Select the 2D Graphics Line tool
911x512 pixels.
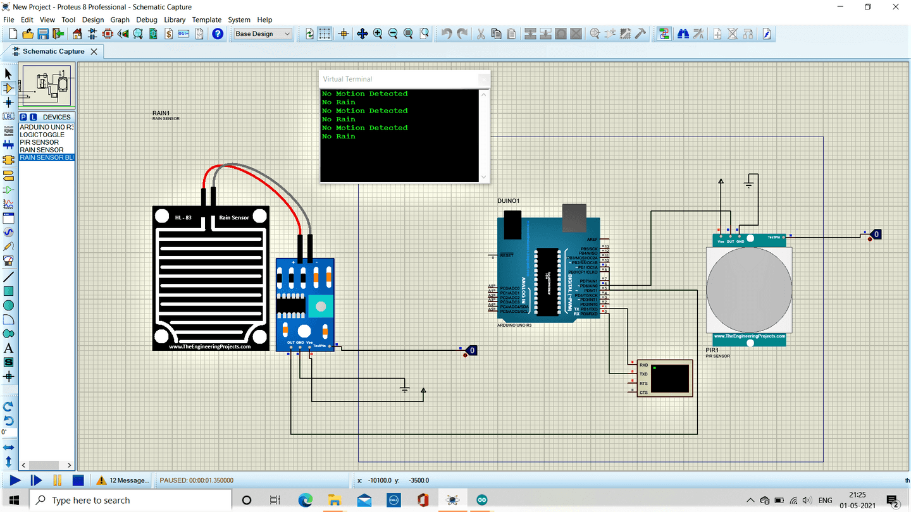[8, 276]
